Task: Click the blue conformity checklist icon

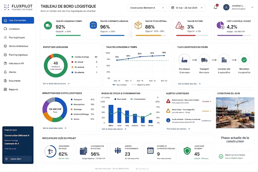Action: 93,25
